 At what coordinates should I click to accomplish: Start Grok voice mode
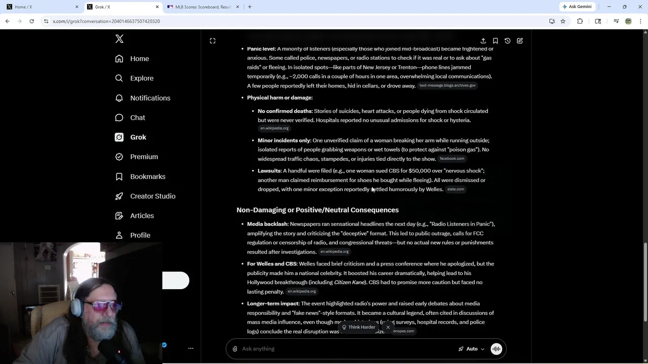coord(496,349)
